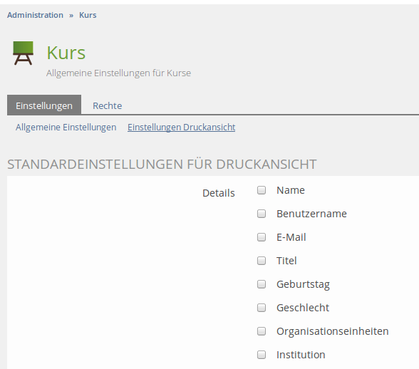Screen dimensions: 419x369
Task: Enable the Name checkbox
Action: [x=262, y=190]
